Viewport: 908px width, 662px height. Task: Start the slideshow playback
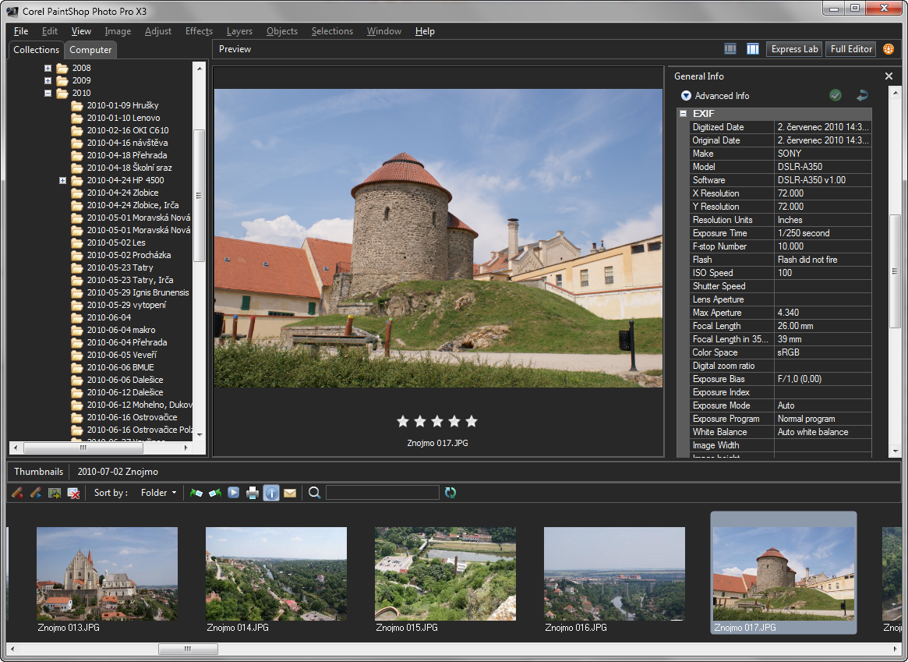coord(233,492)
